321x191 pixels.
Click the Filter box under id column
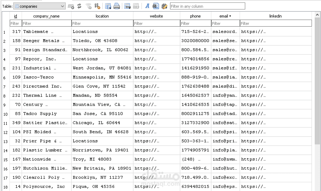pyautogui.click(x=16, y=23)
